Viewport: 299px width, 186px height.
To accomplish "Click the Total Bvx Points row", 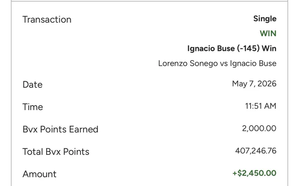I will coord(149,152).
